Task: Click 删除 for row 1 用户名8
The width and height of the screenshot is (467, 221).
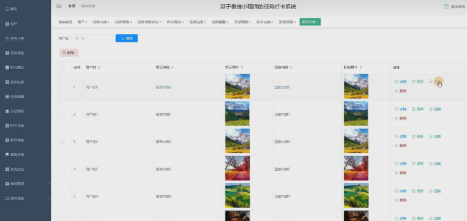Action: (x=401, y=91)
